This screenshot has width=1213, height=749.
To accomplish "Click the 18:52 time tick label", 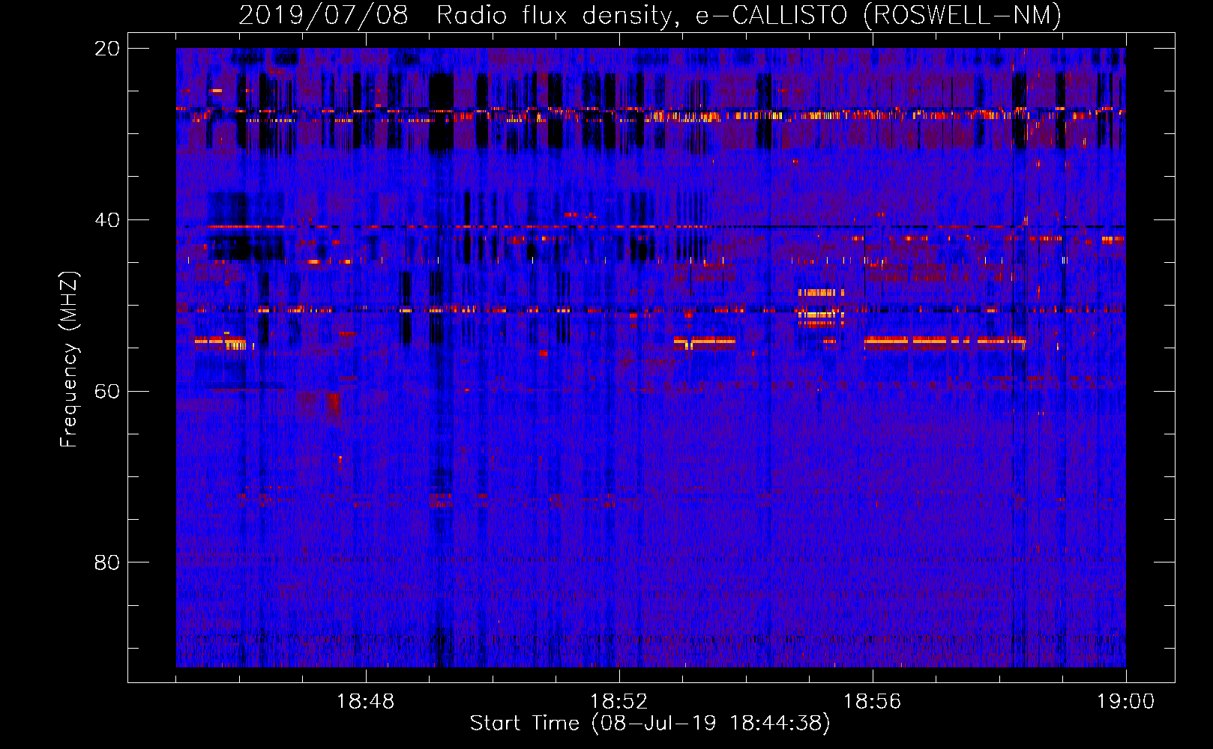I will pyautogui.click(x=618, y=702).
